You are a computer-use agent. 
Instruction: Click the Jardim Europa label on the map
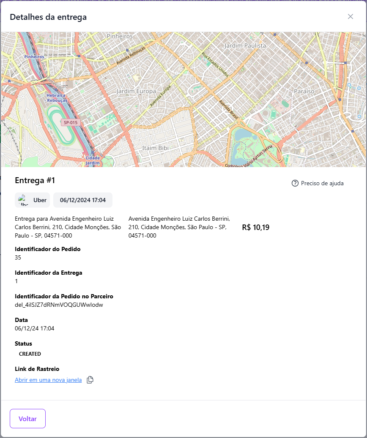point(136,91)
